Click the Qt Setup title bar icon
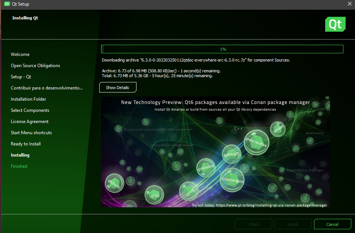This screenshot has width=355, height=233. point(7,4)
